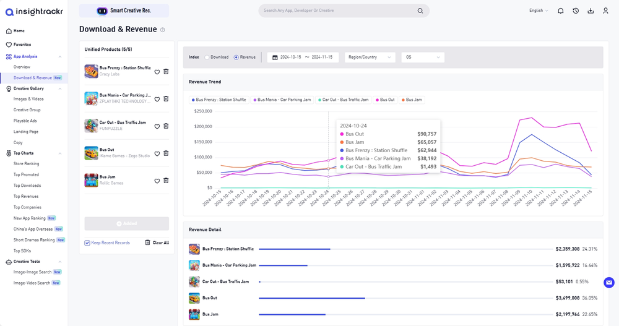Viewport: 619px width, 326px height.
Task: Toggle Keep Recent Records checkbox
Action: coord(87,242)
